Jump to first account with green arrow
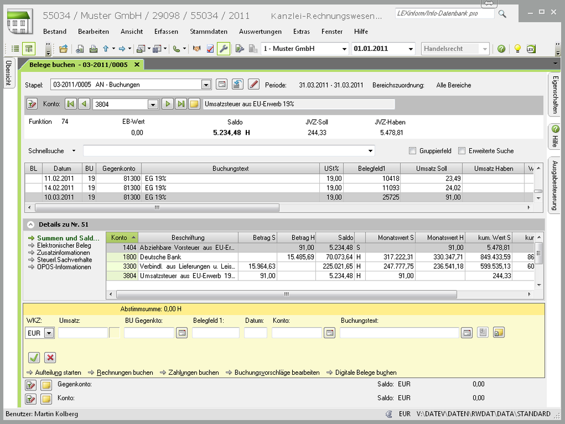The height and width of the screenshot is (424, 565). click(x=70, y=104)
